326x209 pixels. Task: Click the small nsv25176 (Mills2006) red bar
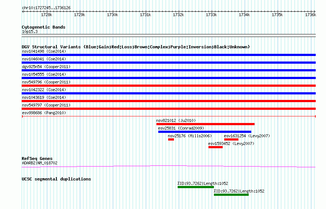171,139
